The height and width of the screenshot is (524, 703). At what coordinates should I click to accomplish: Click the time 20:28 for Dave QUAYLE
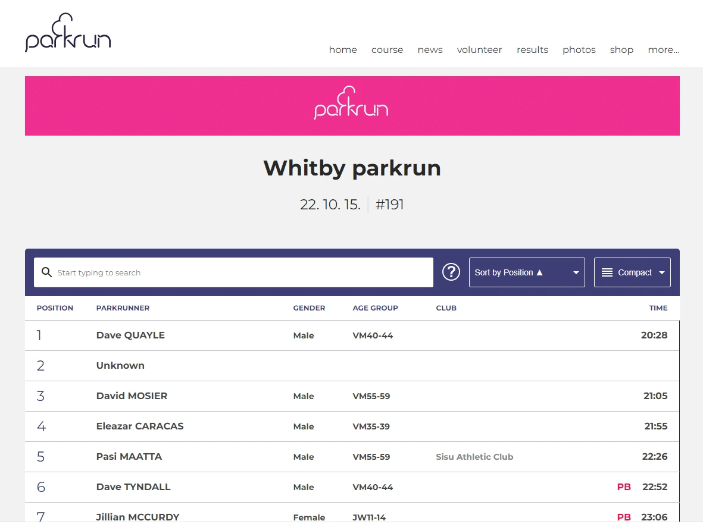pyautogui.click(x=654, y=335)
